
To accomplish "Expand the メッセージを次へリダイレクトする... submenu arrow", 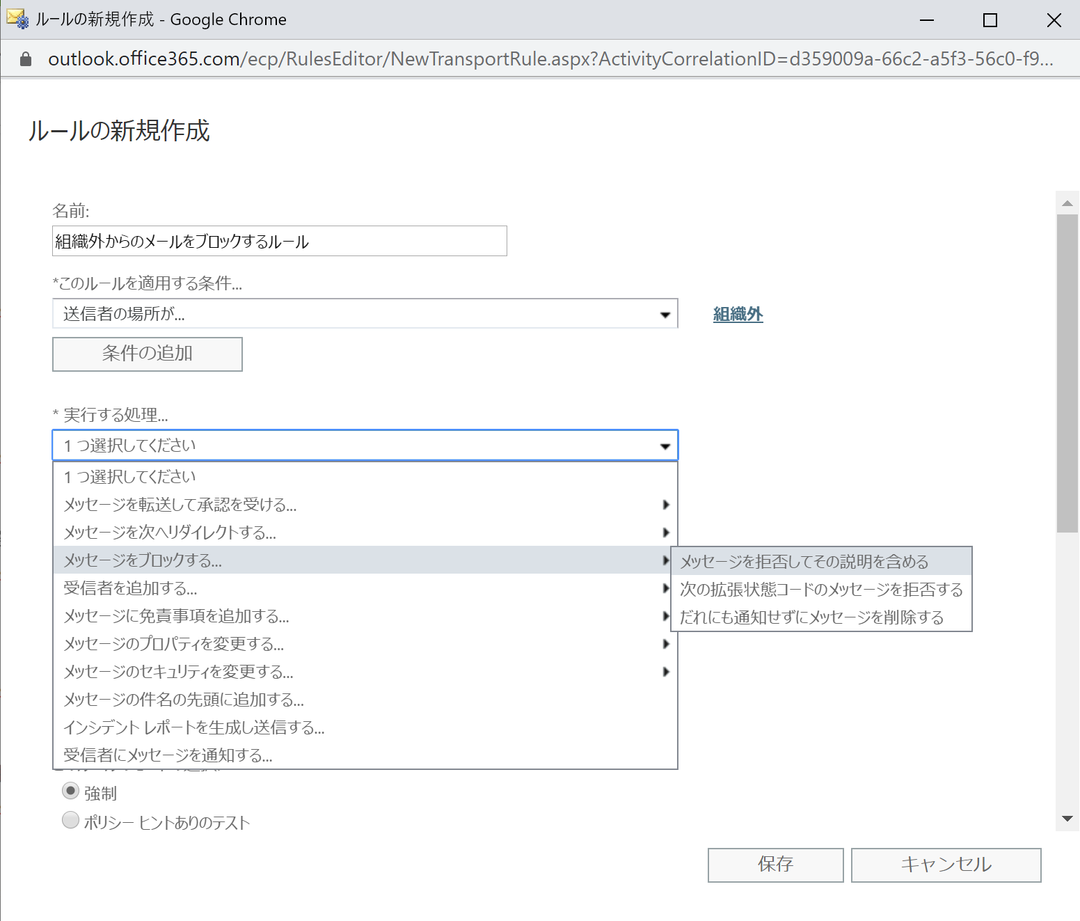I will point(666,533).
